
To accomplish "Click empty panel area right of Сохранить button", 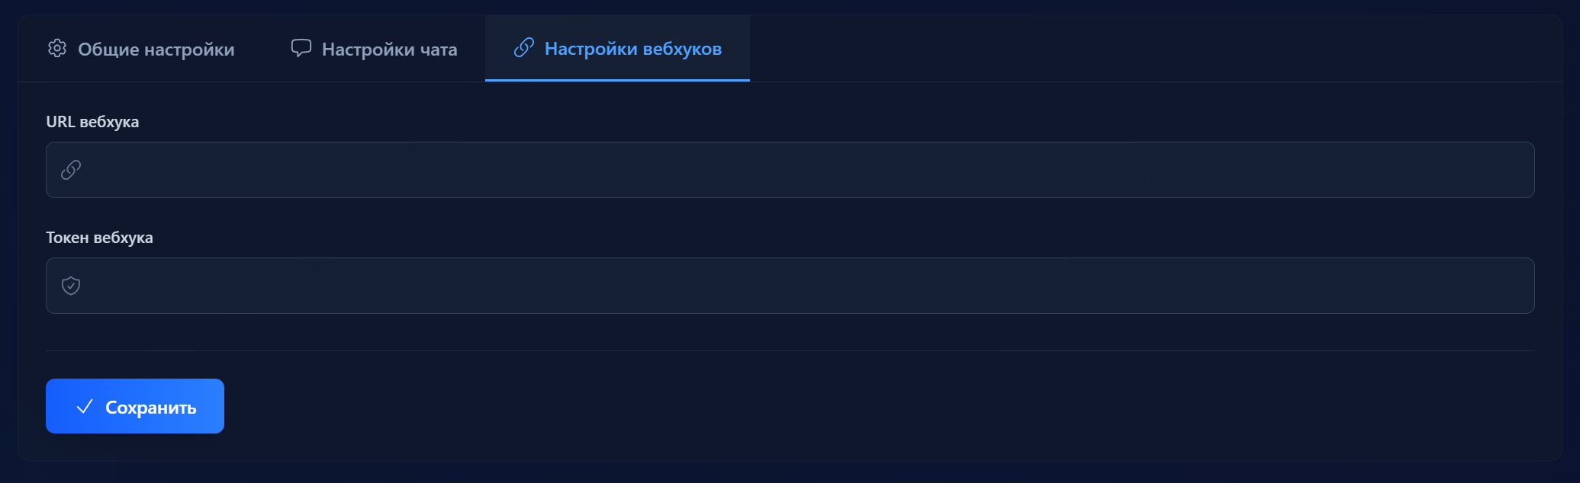I will click(x=839, y=407).
